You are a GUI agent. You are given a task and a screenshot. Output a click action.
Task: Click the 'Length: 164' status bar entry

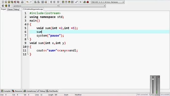click(x=53, y=95)
